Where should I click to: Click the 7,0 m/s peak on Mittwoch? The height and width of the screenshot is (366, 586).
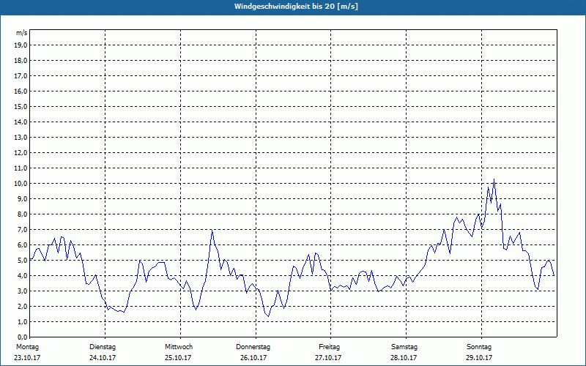(x=212, y=230)
